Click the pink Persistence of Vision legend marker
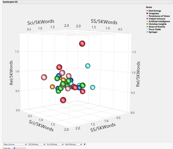This screenshot has width=173, height=149. [147, 16]
